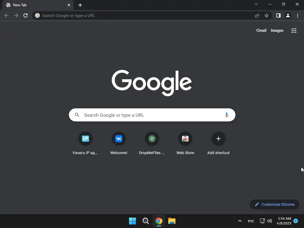The width and height of the screenshot is (304, 228).
Task: Click the Google icon in address bar
Action: pyautogui.click(x=37, y=15)
